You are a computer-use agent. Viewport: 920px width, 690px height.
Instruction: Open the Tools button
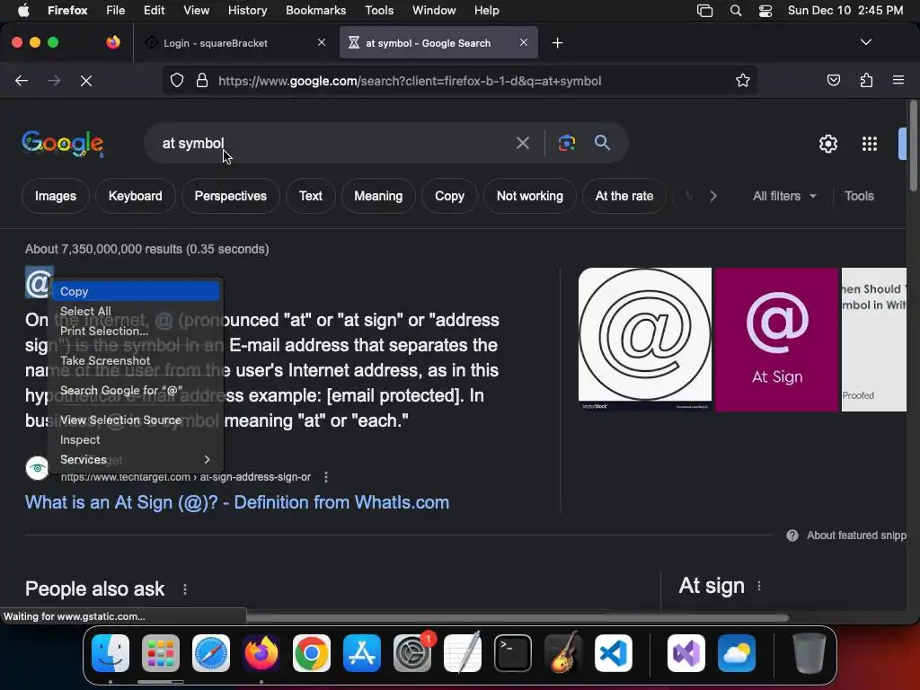pyautogui.click(x=859, y=196)
